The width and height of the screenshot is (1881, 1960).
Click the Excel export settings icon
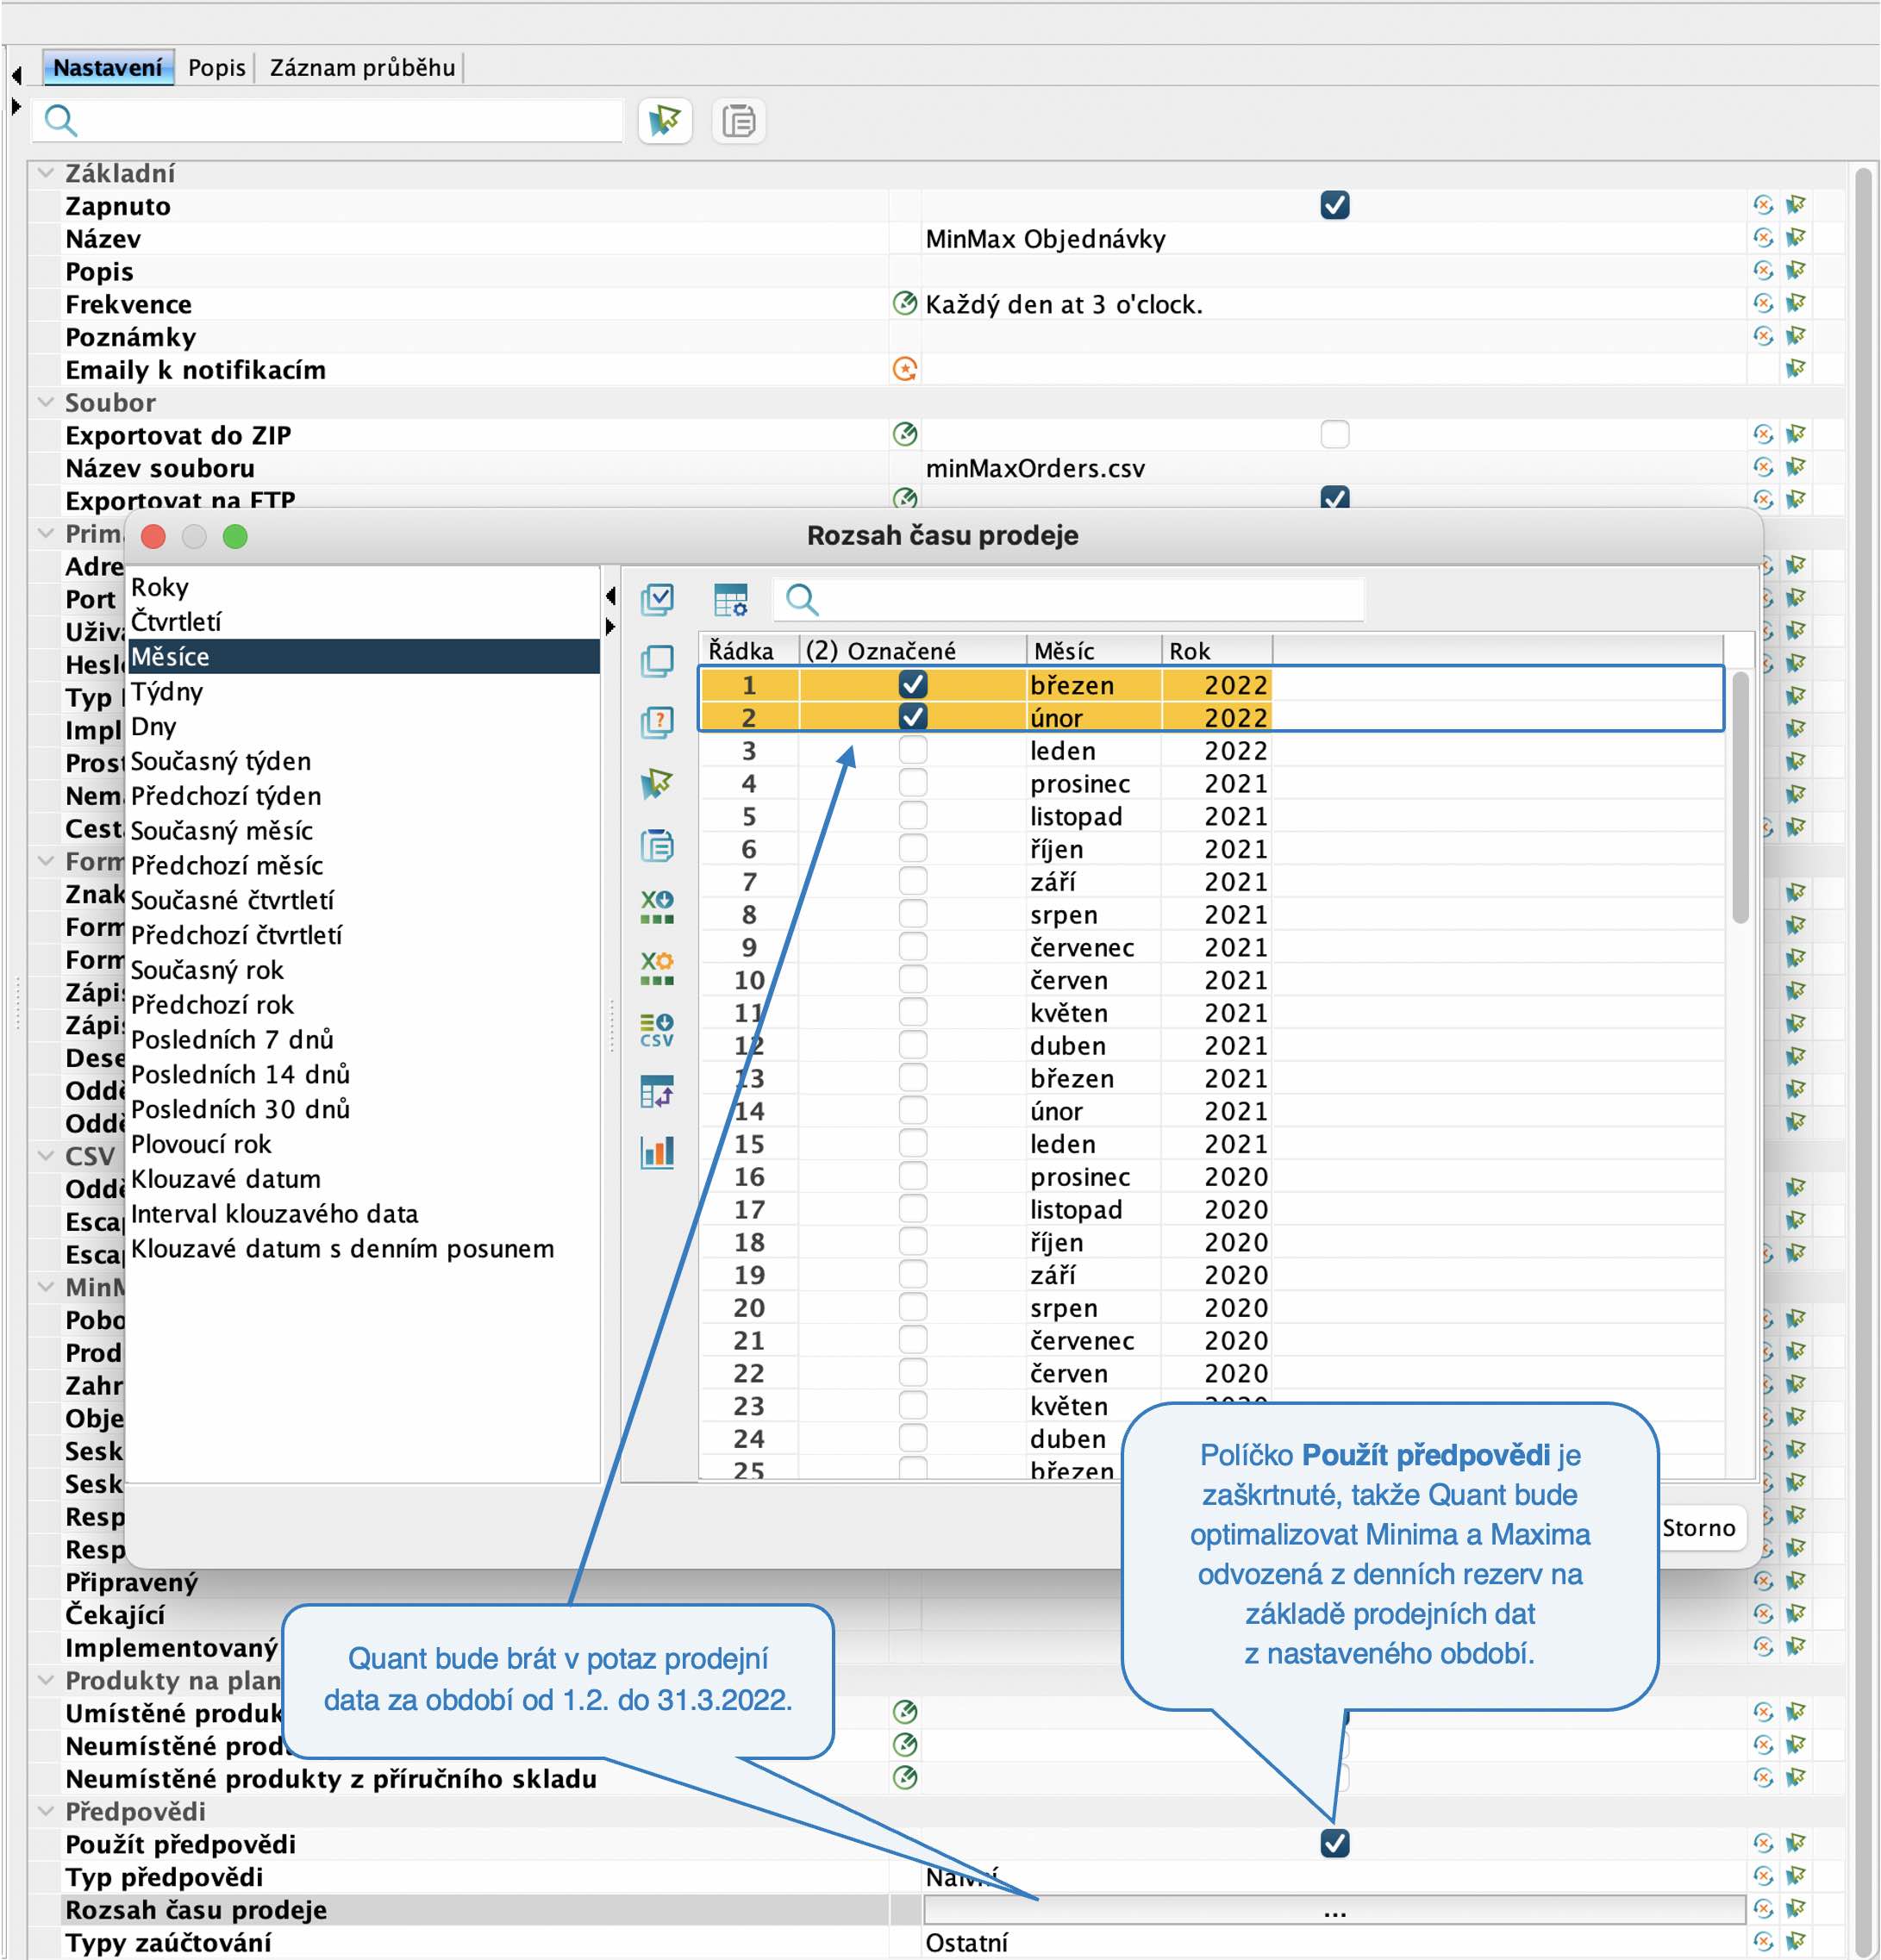click(x=657, y=968)
